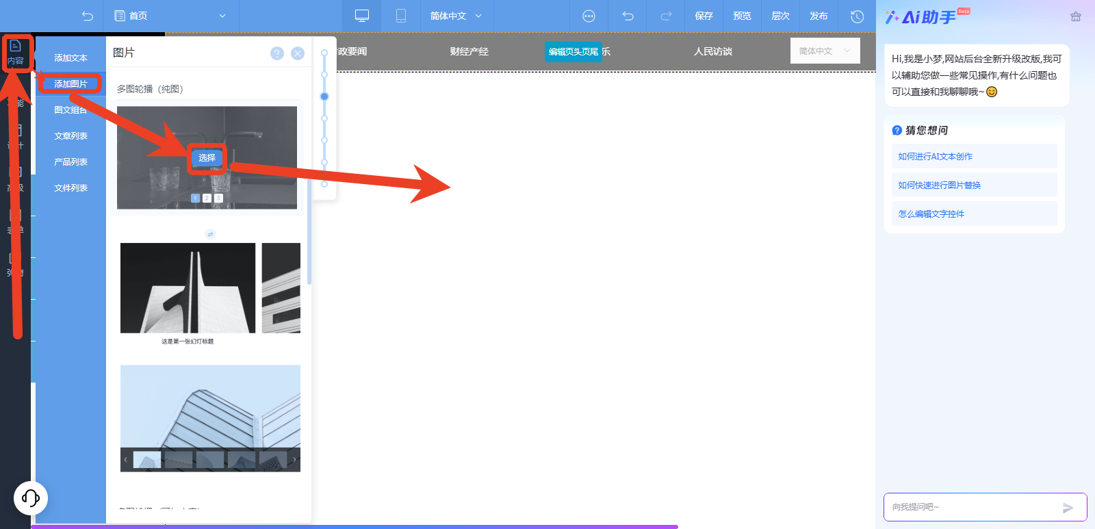This screenshot has width=1095, height=529.
Task: Click the back arrow in the top bar
Action: coord(87,16)
